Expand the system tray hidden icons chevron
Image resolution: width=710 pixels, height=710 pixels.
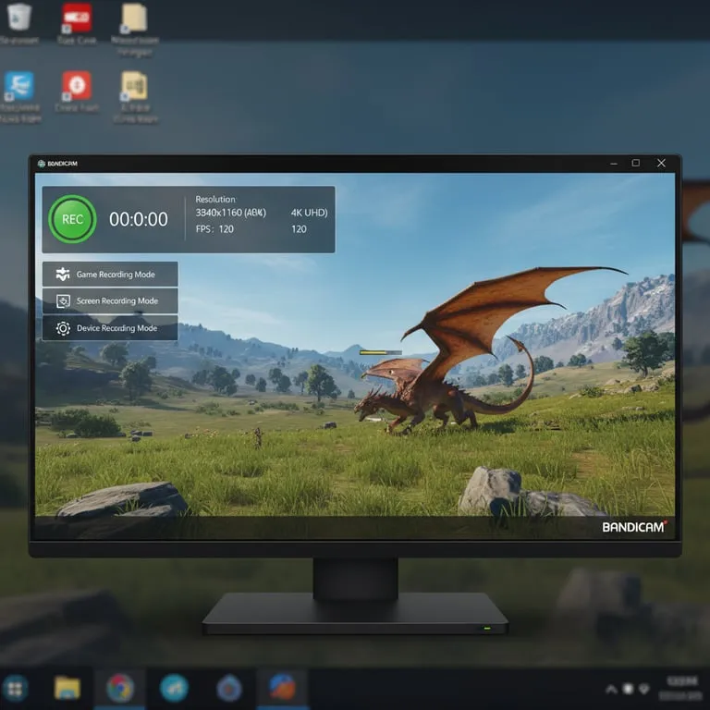point(611,689)
